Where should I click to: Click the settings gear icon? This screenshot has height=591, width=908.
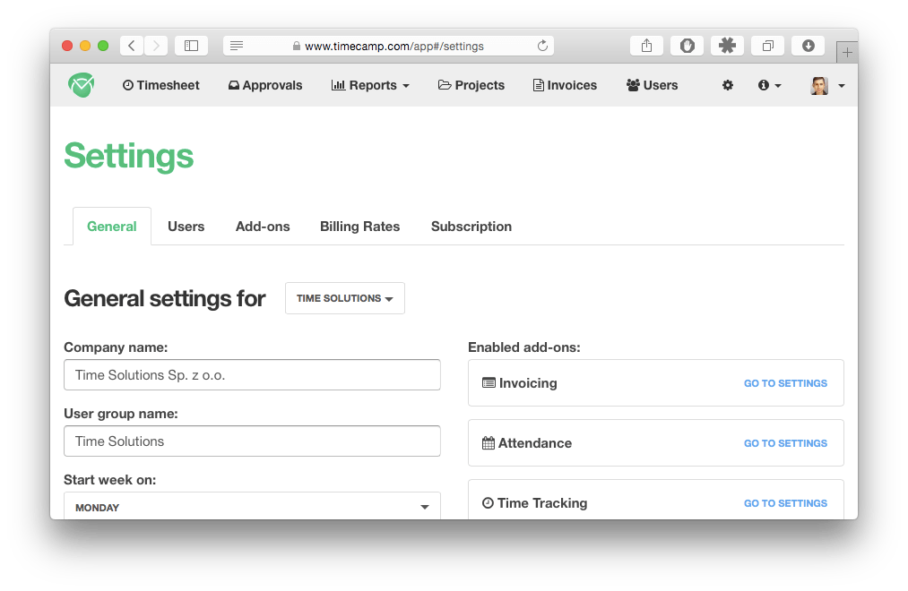click(728, 85)
